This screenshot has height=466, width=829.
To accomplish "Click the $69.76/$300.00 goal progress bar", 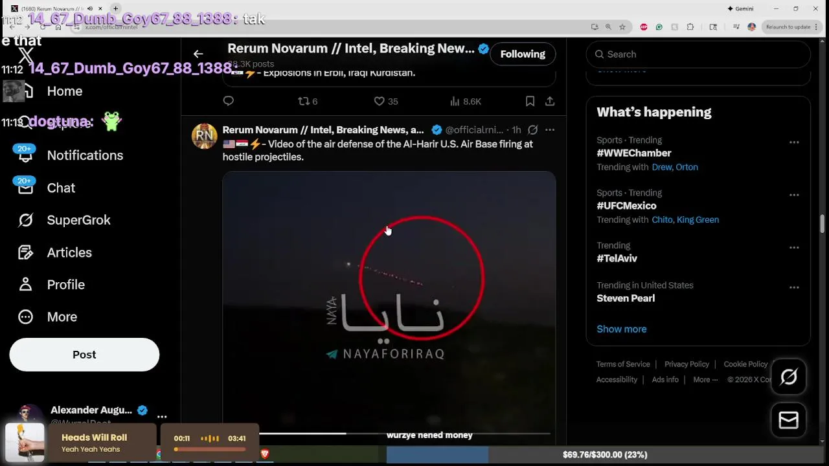I will (605, 455).
